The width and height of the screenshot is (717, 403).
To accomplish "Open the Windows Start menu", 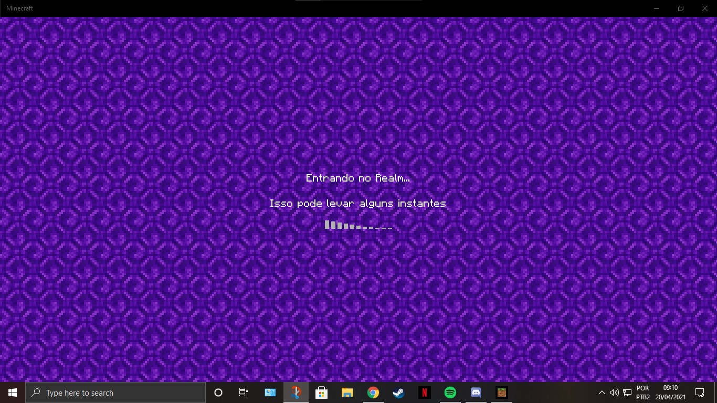I will [x=13, y=393].
